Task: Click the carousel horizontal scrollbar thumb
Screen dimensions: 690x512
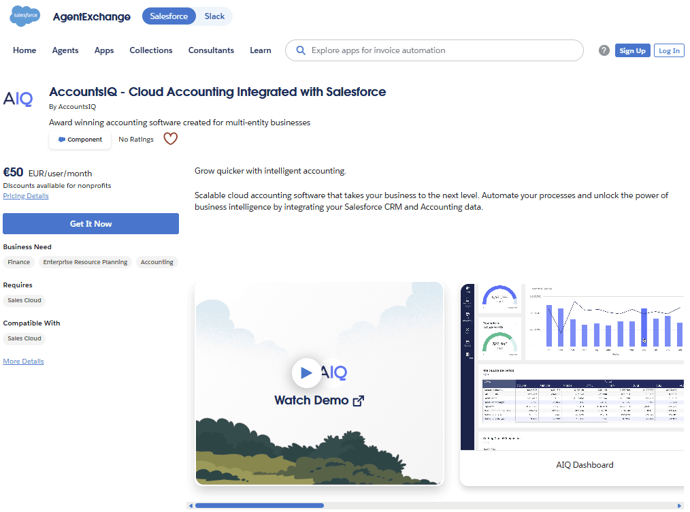Action: (260, 505)
